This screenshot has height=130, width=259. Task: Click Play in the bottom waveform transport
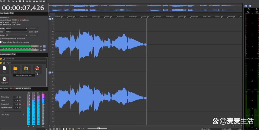coord(67,129)
